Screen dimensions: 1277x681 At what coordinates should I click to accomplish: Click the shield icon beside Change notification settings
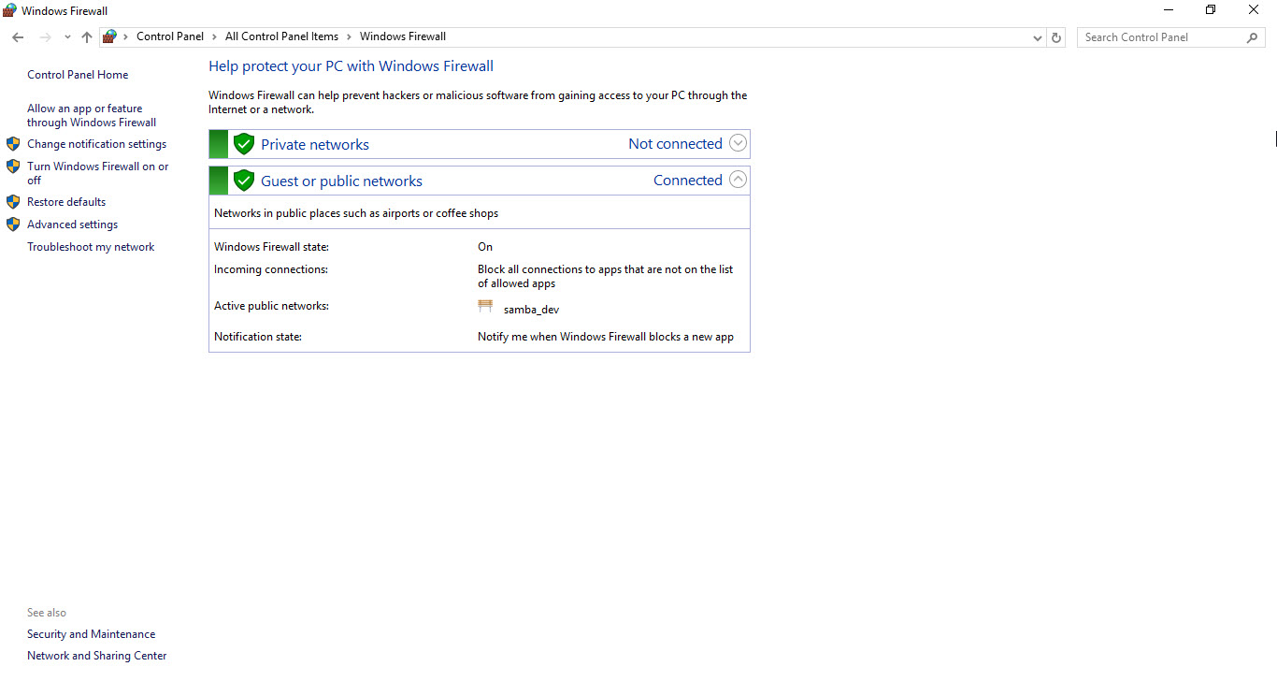click(13, 143)
